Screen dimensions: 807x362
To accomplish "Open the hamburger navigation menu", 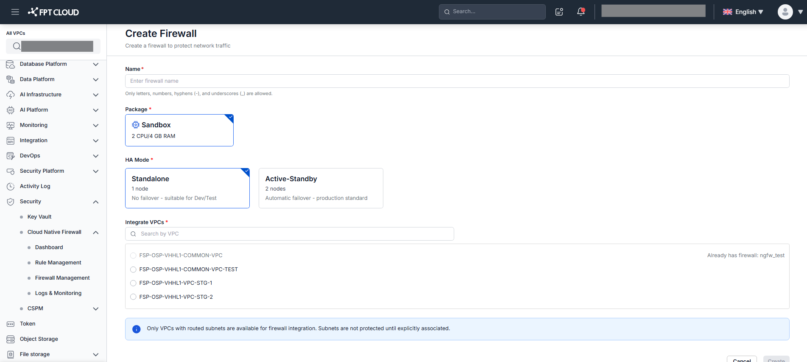I will click(x=15, y=12).
